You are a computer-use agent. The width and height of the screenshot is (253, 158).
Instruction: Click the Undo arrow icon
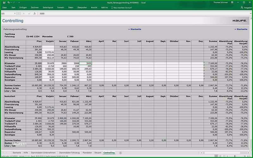(8, 3)
